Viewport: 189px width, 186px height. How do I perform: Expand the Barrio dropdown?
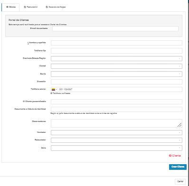116,74
